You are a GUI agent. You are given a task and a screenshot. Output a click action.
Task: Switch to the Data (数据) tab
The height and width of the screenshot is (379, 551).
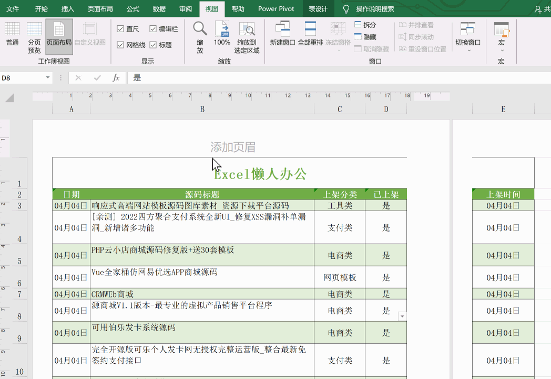pos(159,9)
